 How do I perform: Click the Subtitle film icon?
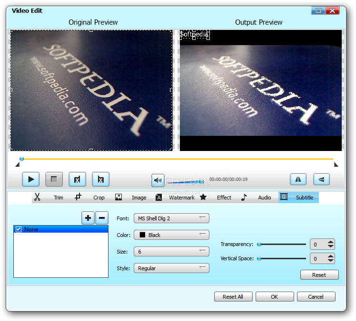point(284,197)
